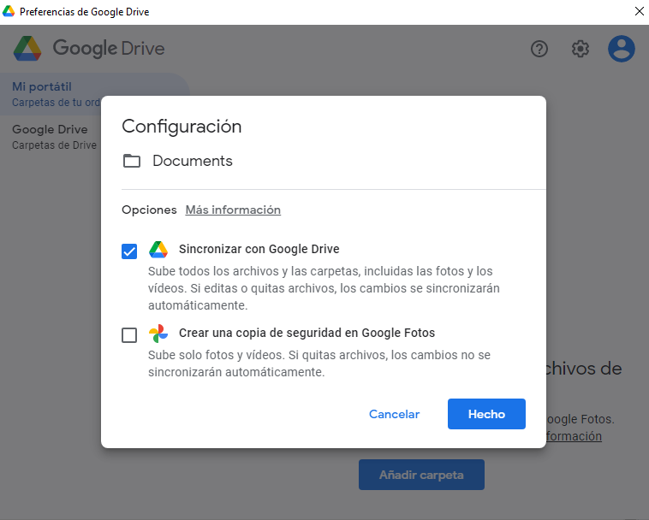Click the Google Drive icon next to Sincronizar

(x=158, y=249)
